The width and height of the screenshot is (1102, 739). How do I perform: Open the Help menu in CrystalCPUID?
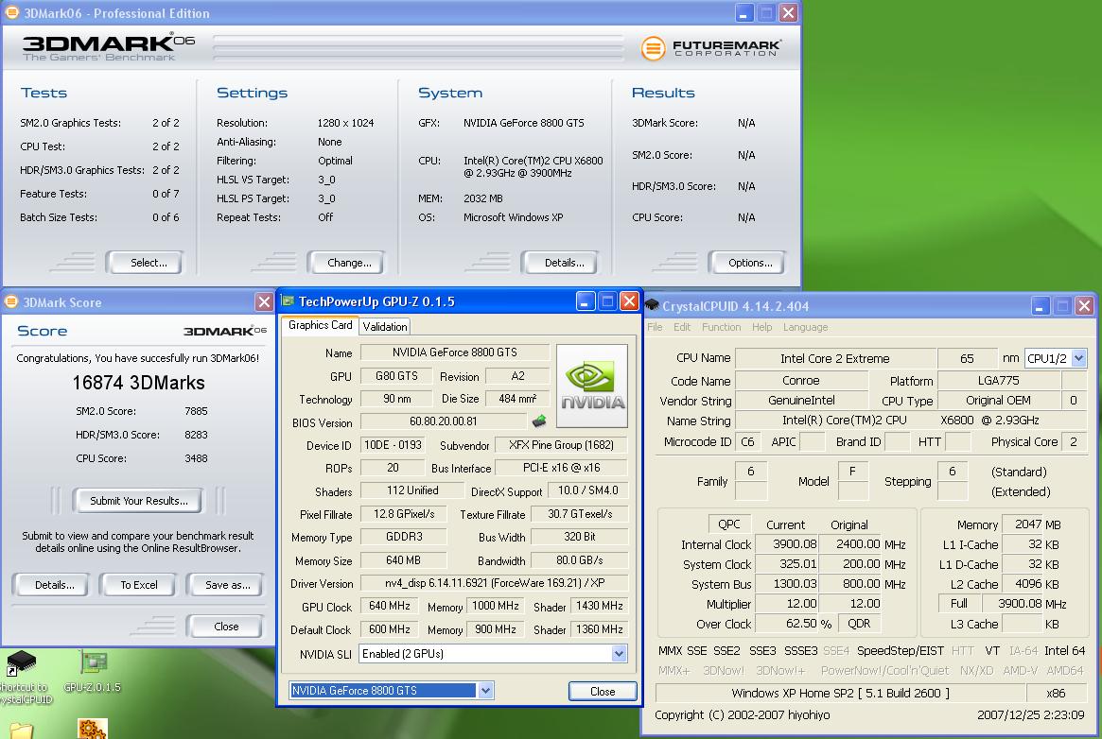coord(761,327)
